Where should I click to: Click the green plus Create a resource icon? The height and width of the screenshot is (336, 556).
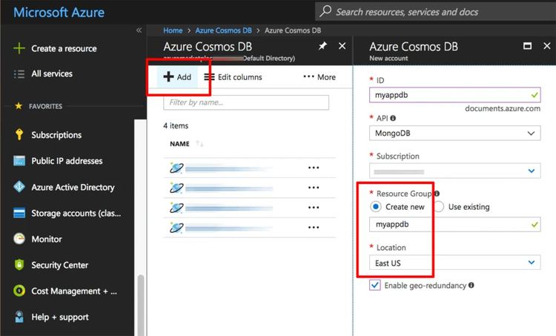tap(19, 48)
